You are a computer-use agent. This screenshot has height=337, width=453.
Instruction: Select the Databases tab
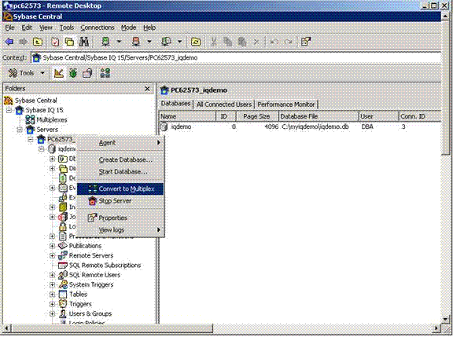pos(175,104)
